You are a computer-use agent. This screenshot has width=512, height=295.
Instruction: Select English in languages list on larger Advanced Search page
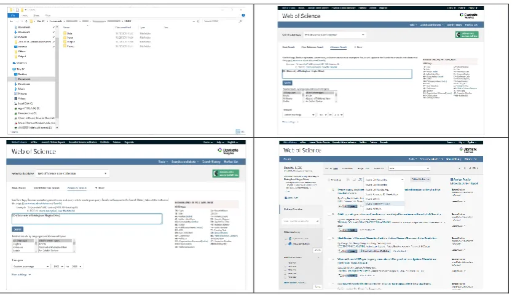pos(17,244)
